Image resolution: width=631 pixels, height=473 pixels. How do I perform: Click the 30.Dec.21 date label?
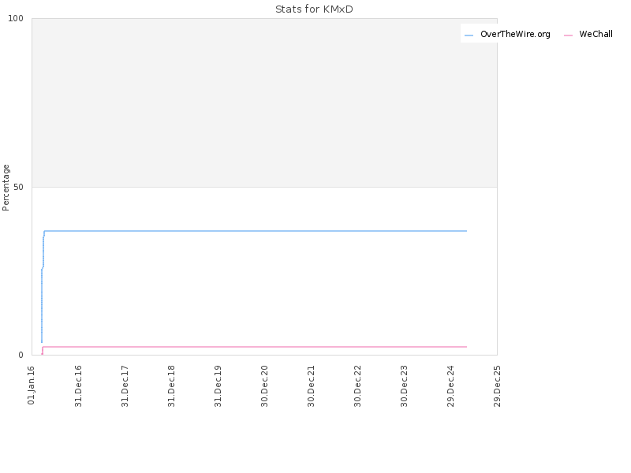click(311, 386)
